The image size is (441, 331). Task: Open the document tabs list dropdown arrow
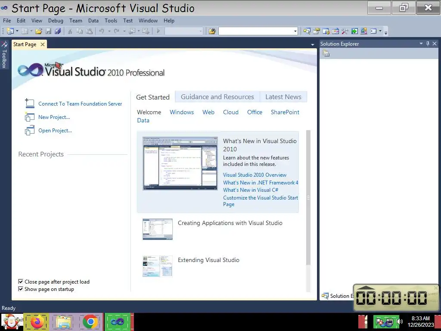click(313, 44)
